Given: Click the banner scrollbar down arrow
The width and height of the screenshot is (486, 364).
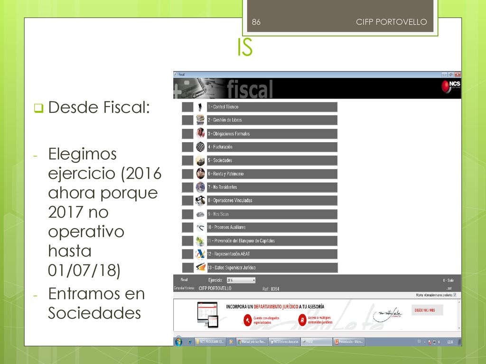Looking at the screenshot, I should pos(459,328).
